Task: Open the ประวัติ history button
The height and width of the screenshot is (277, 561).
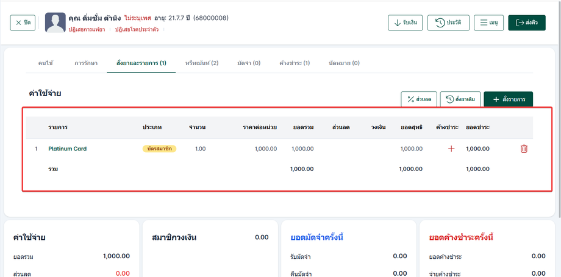Action: tap(448, 23)
